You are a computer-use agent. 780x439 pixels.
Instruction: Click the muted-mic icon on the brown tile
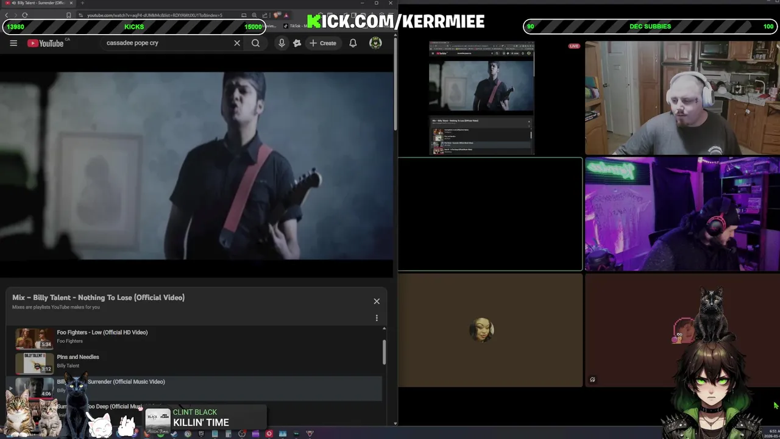(x=592, y=380)
